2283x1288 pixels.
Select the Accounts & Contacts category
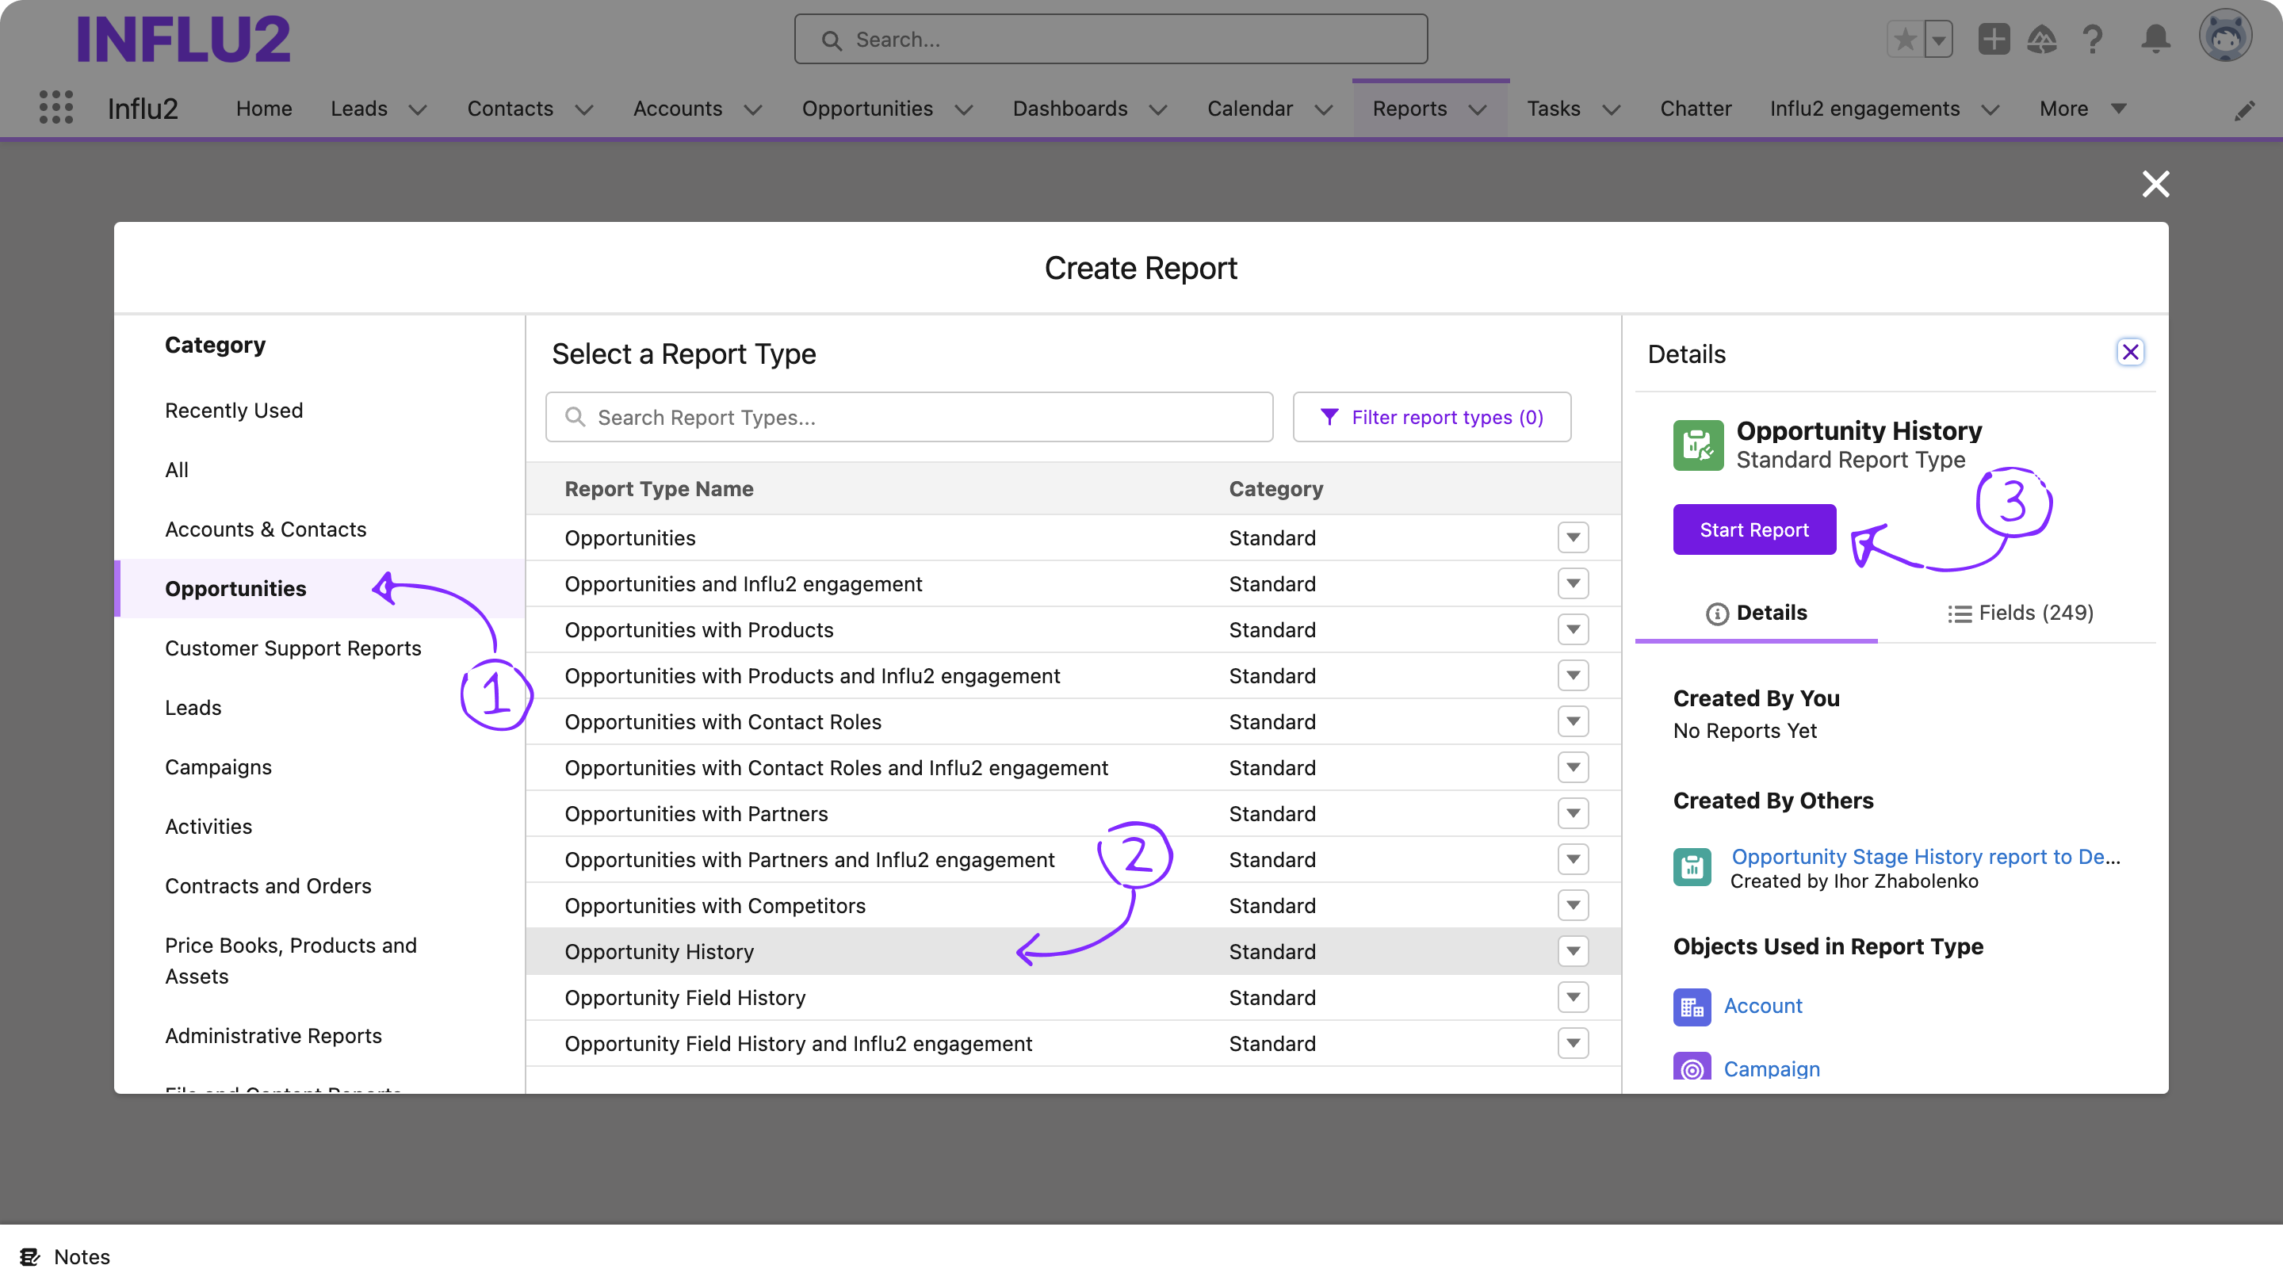(265, 529)
